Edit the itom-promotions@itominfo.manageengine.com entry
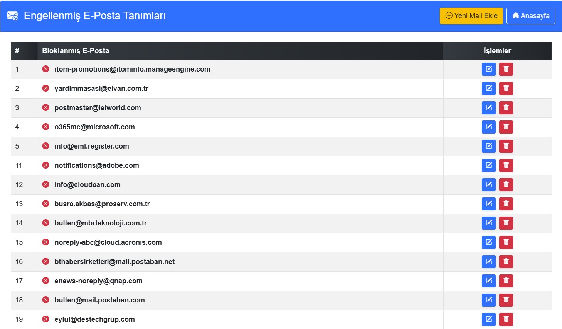This screenshot has height=329, width=562. point(488,69)
